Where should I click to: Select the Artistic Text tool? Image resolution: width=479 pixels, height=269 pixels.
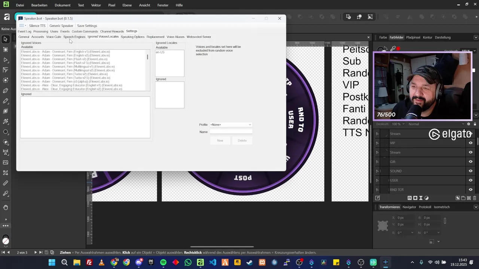[6, 152]
